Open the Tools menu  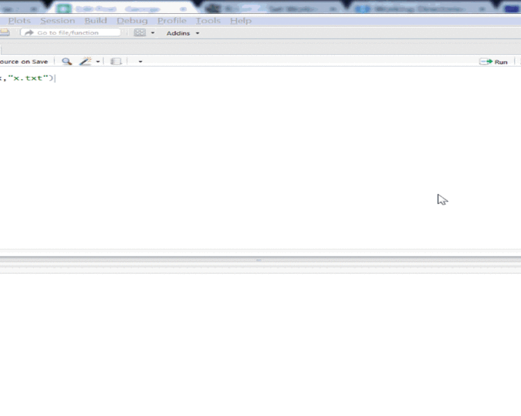tap(208, 21)
